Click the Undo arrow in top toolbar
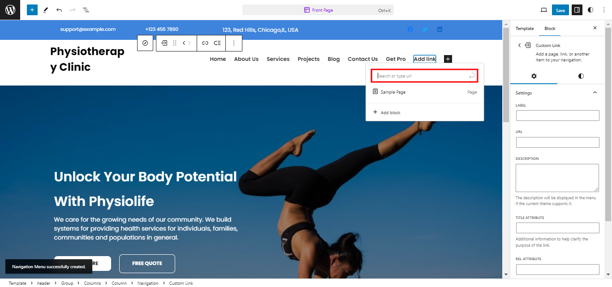612x287 pixels. [59, 10]
